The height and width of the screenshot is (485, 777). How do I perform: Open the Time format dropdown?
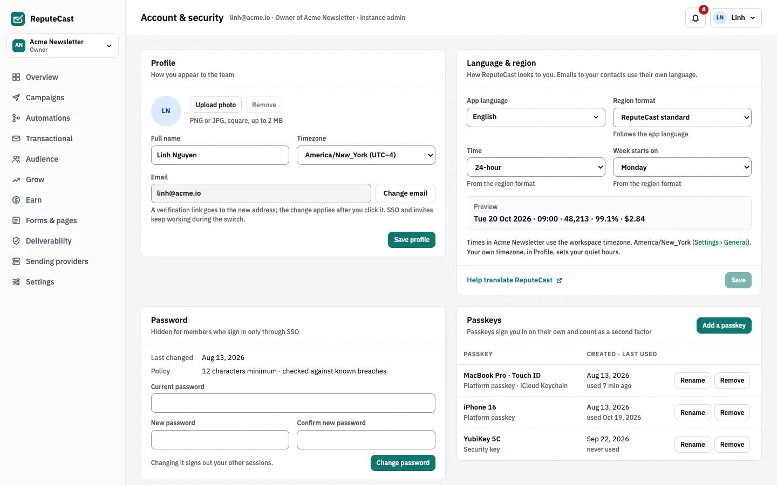536,168
